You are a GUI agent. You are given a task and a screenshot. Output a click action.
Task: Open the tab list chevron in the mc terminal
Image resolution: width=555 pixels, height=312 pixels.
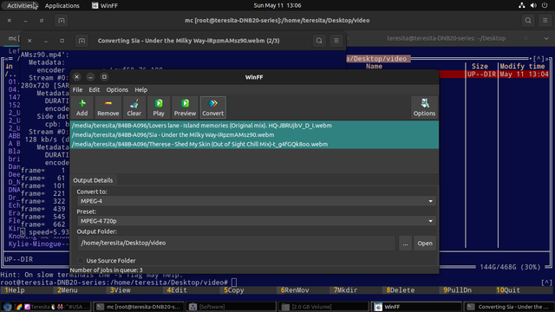click(x=546, y=38)
